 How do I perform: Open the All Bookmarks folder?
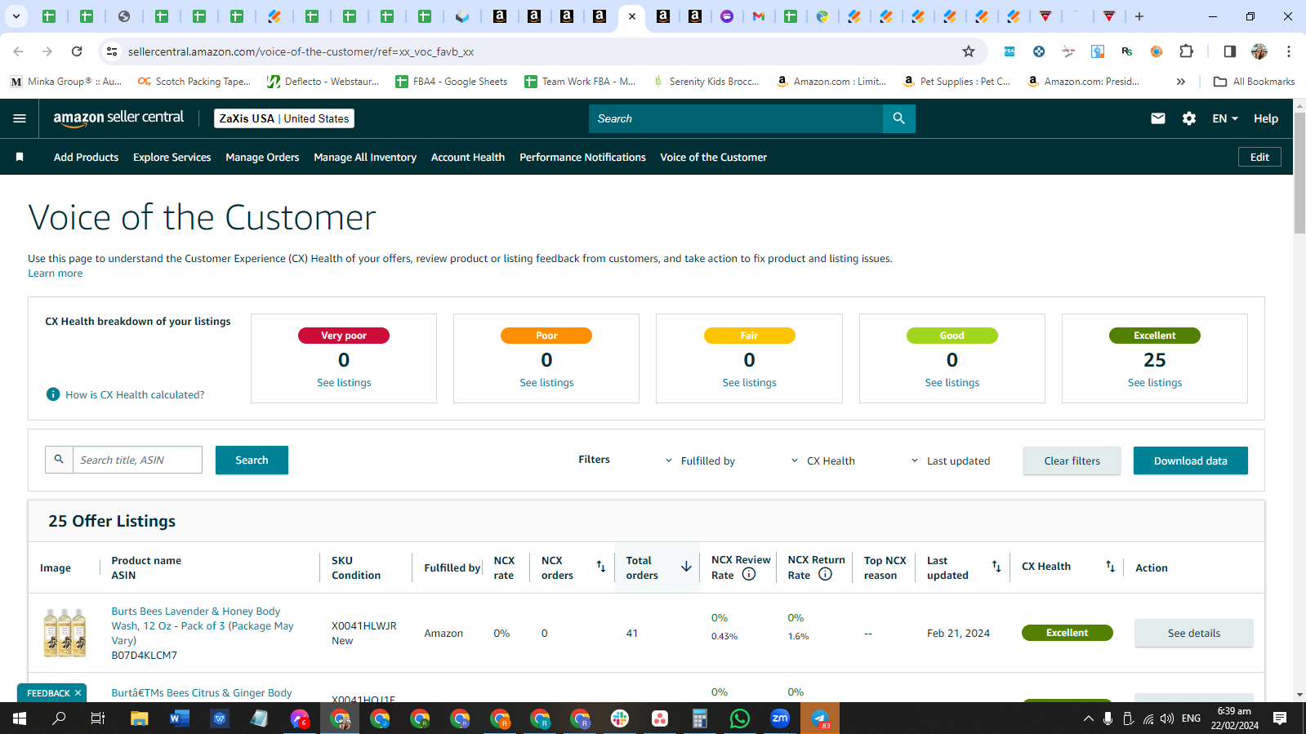pos(1254,82)
